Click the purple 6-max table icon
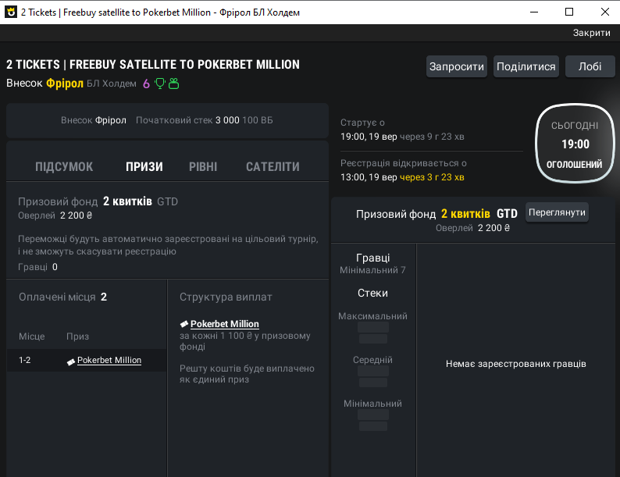The image size is (620, 477). [x=146, y=84]
